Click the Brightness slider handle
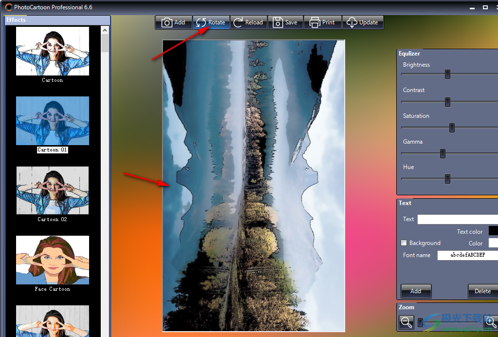The width and height of the screenshot is (498, 337). [x=447, y=75]
